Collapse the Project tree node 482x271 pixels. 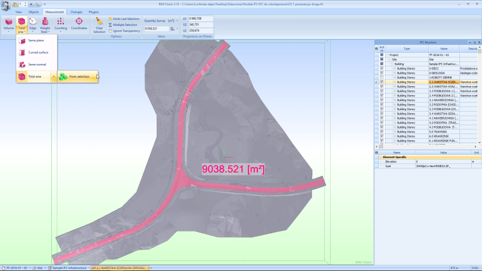[x=387, y=55]
